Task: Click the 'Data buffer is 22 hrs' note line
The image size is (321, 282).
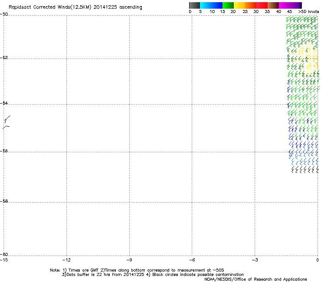Action: pyautogui.click(x=153, y=275)
